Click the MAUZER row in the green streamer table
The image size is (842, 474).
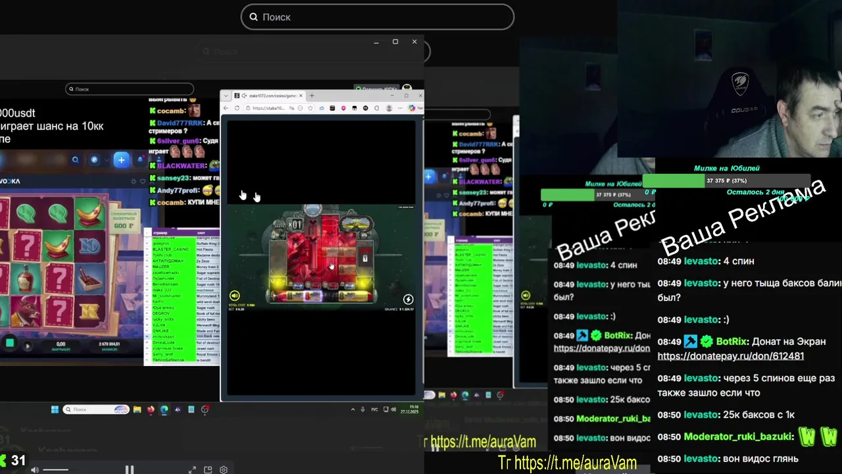tap(162, 267)
